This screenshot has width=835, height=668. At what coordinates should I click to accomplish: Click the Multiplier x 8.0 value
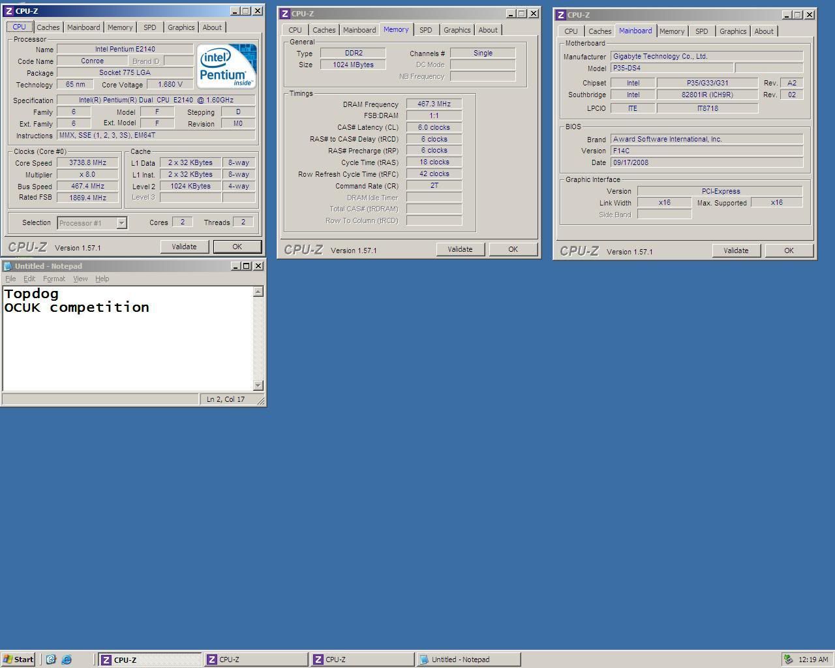(87, 174)
